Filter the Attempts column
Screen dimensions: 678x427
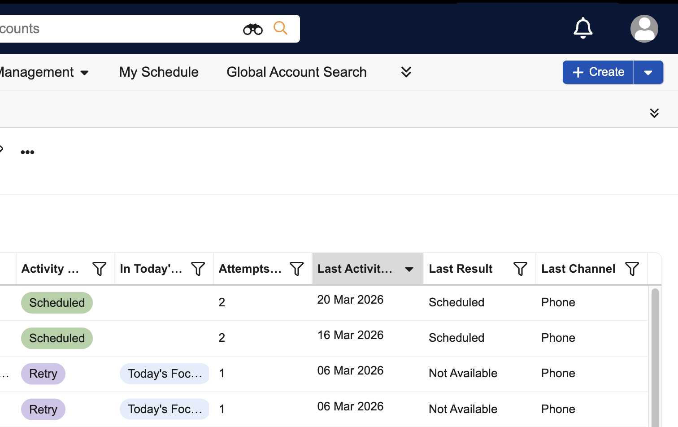(296, 269)
